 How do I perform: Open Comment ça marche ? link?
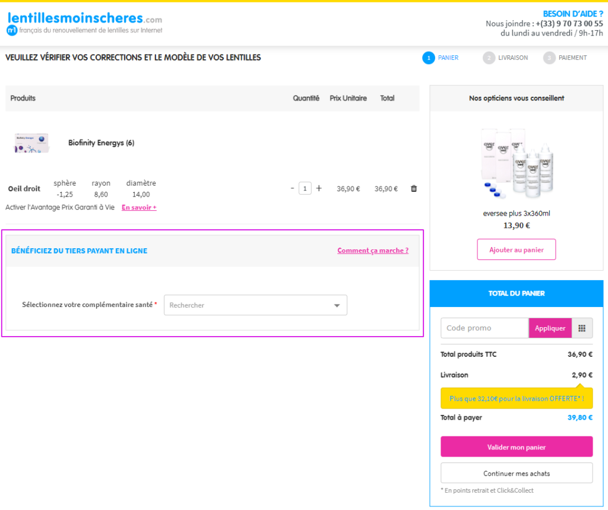[x=373, y=251]
